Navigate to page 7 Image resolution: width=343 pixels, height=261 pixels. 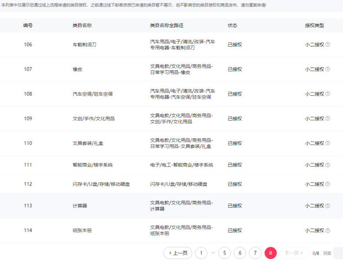[x=255, y=253]
